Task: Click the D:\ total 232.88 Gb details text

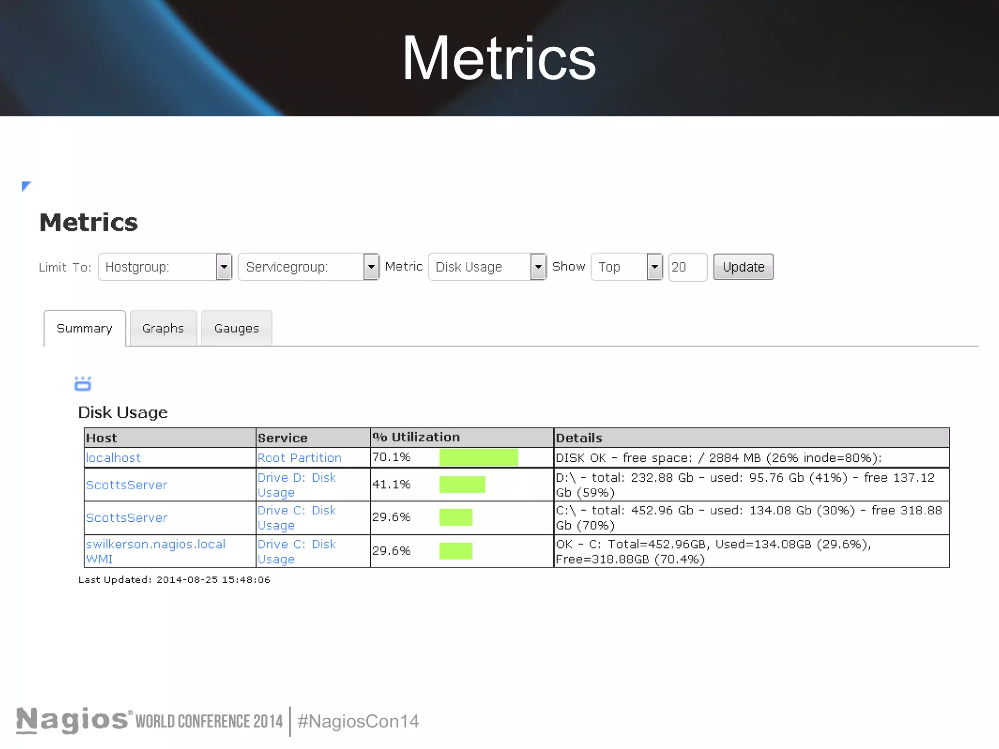Action: pos(745,485)
